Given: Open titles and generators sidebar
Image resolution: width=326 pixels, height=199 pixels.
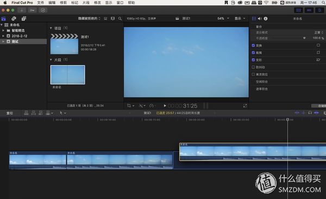Looking at the screenshot, I should (24, 18).
